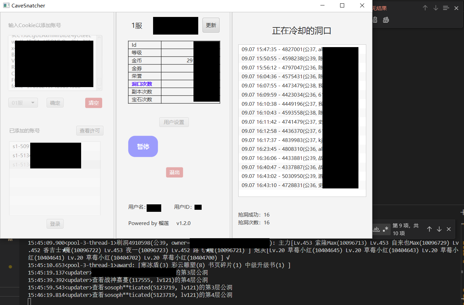Select cooldown entry 09.07 16:10:38 - 4449196
This screenshot has height=305, width=464.
coord(302,104)
